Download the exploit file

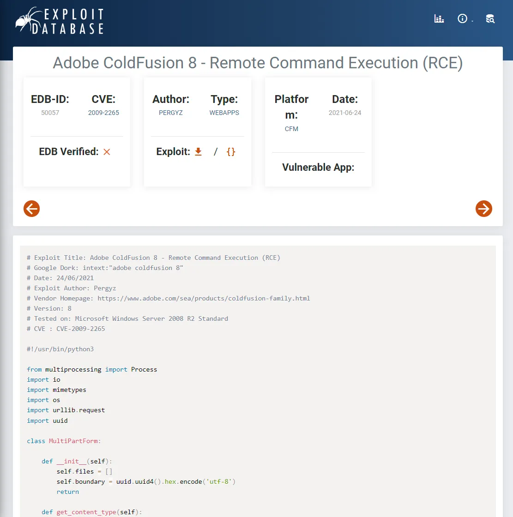pos(198,152)
